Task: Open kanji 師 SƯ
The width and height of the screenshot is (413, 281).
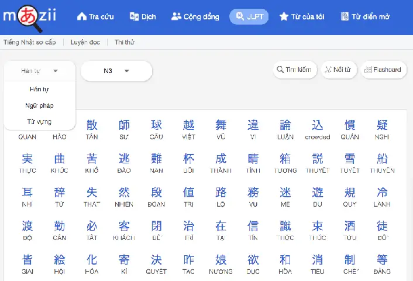Action: click(x=124, y=129)
